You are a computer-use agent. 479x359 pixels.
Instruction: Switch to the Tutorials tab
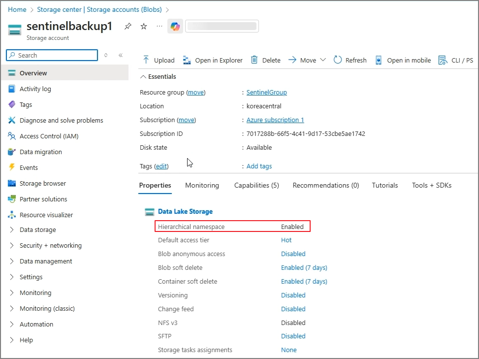(x=384, y=186)
